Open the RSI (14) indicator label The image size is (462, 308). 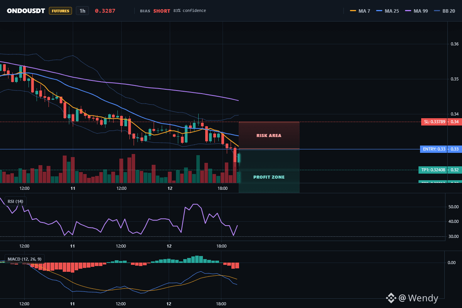coord(15,201)
